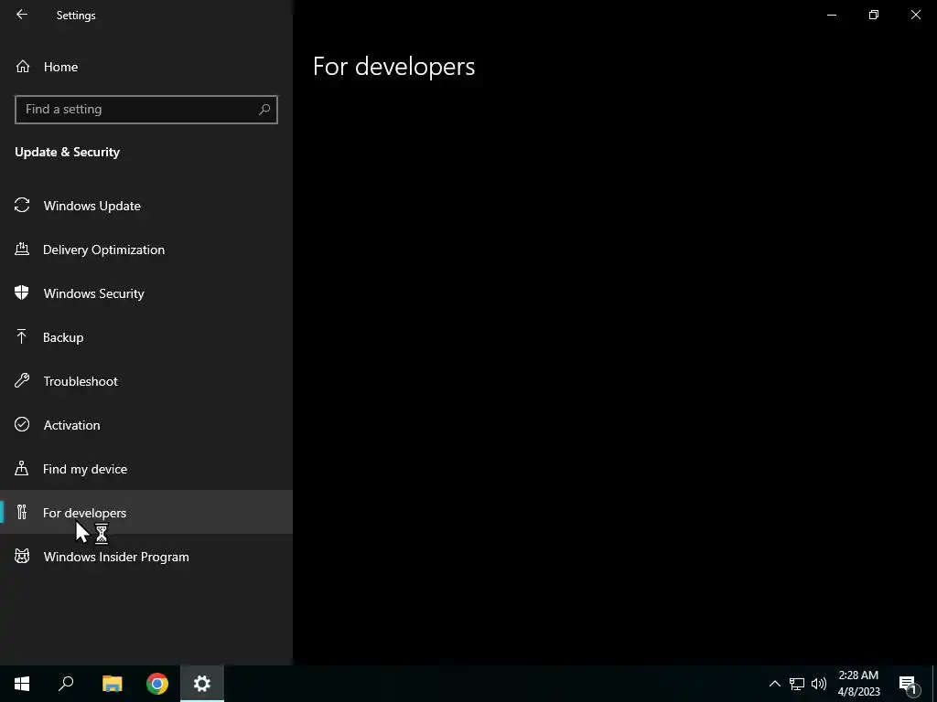Click the For developers tools icon
Viewport: 937px width, 702px height.
pyautogui.click(x=22, y=512)
